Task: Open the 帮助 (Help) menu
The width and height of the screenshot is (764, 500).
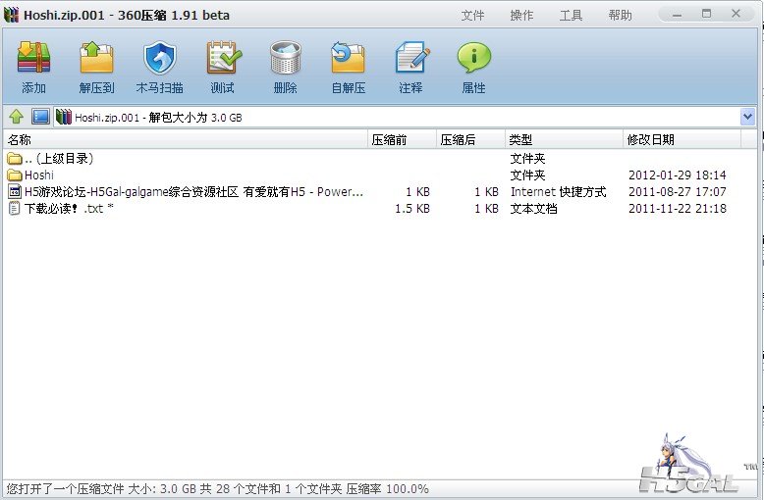Action: 621,16
